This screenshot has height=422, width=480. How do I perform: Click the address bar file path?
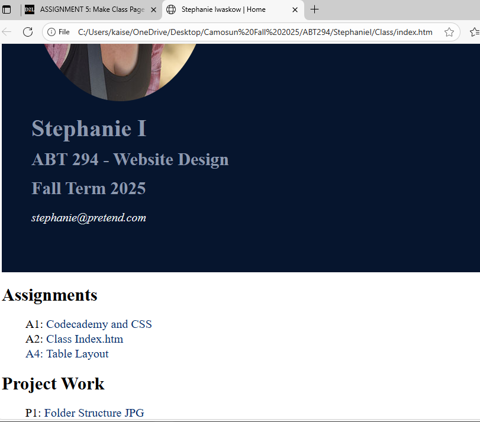tap(255, 32)
